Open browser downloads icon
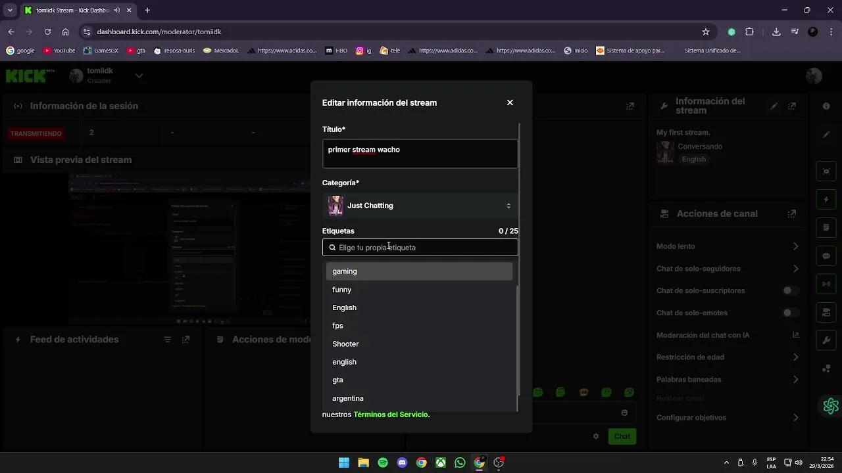842x473 pixels. point(776,32)
